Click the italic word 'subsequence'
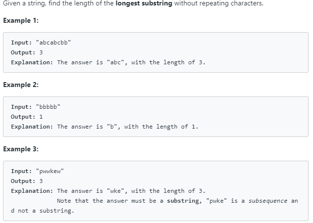The width and height of the screenshot is (313, 223). pos(268,201)
